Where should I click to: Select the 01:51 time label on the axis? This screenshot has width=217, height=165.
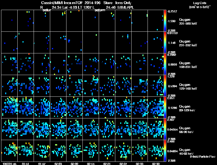pyautogui.click(x=25, y=164)
